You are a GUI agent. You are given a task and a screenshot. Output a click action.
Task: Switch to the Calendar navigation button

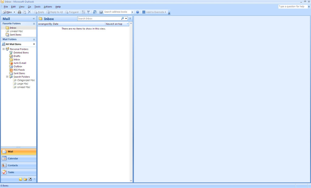point(19,159)
